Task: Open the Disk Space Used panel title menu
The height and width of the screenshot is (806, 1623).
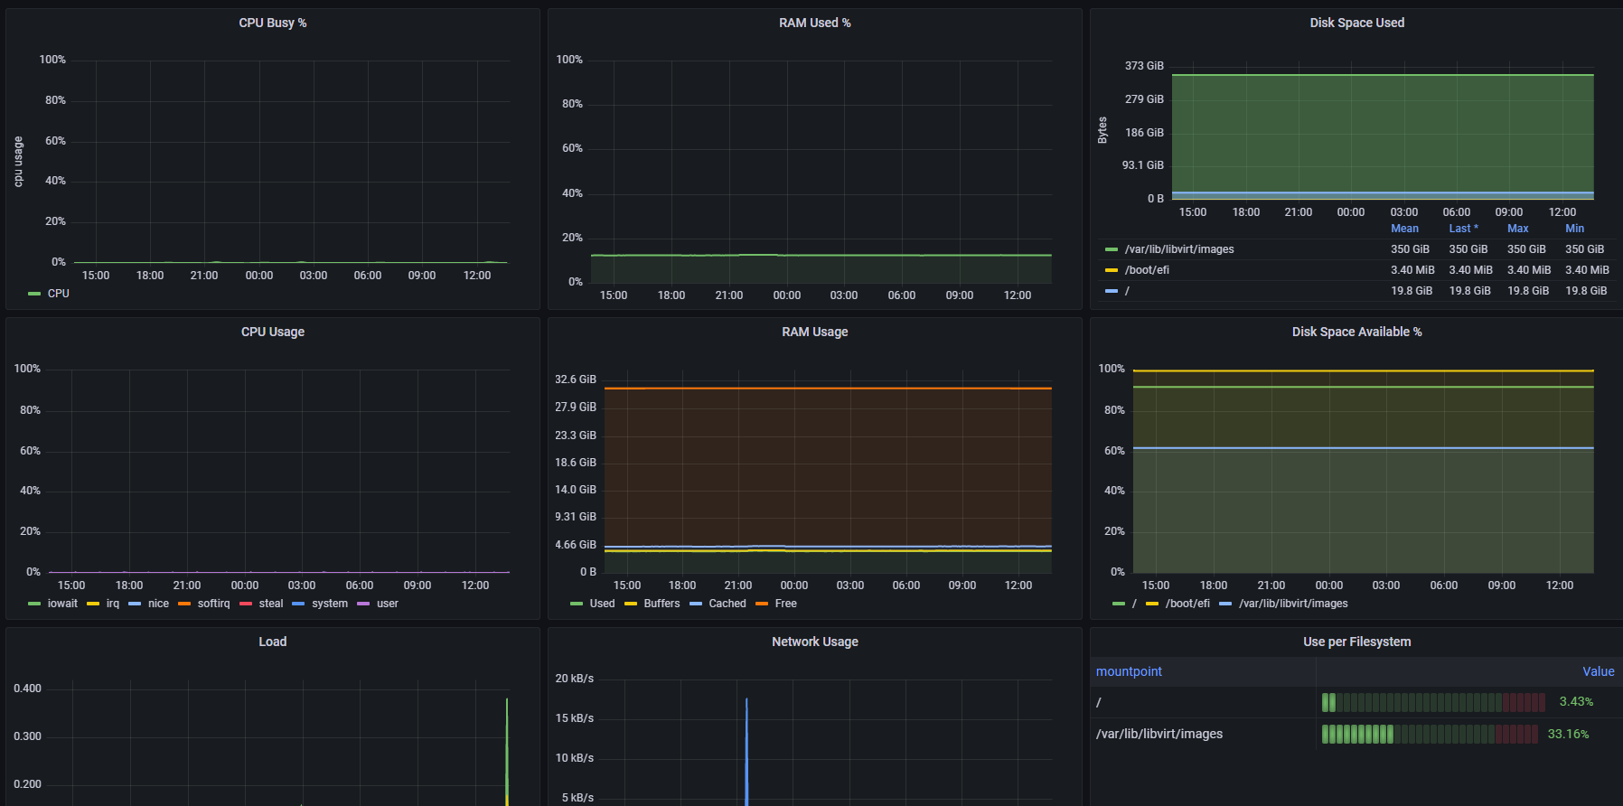Action: (1356, 23)
